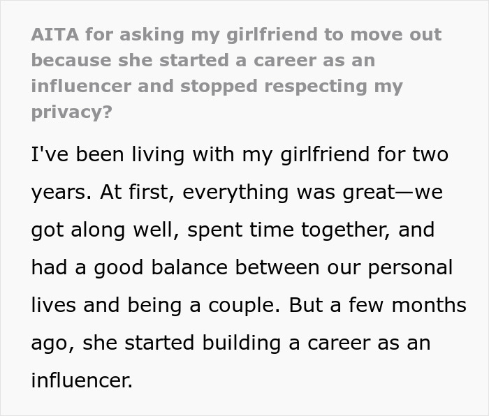
Task: Click 'privacy?' at the title's end
Action: (x=71, y=112)
